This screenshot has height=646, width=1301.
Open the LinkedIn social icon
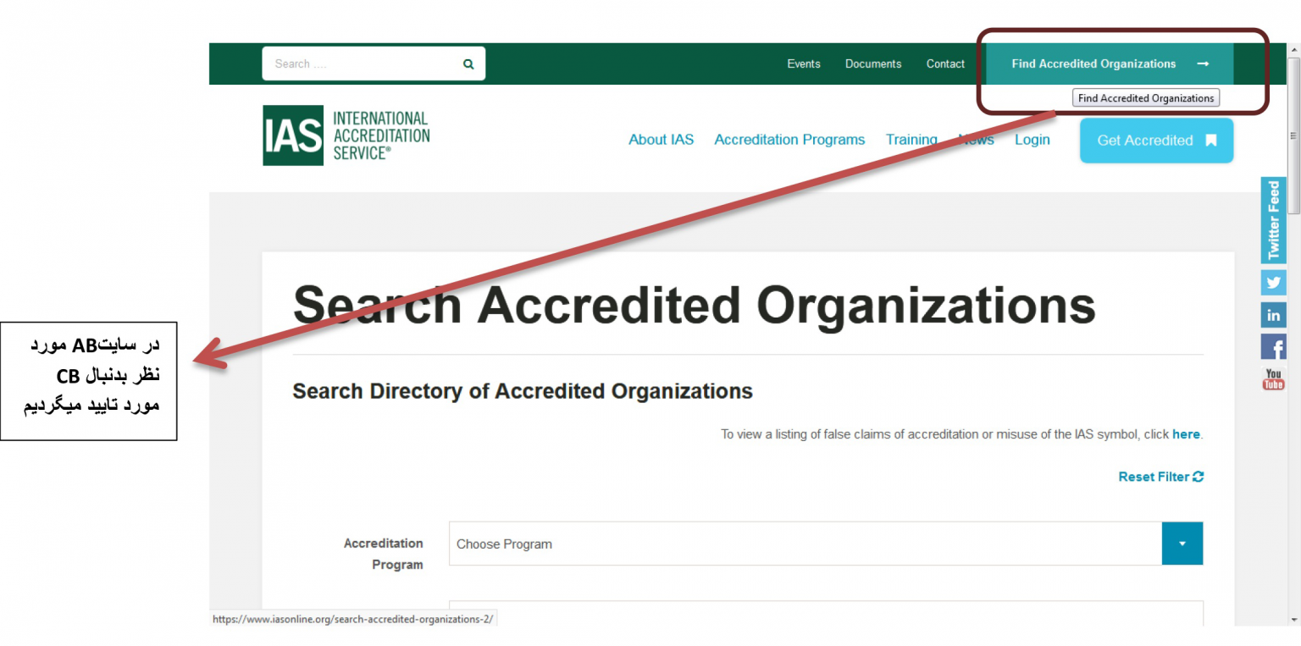[1273, 315]
